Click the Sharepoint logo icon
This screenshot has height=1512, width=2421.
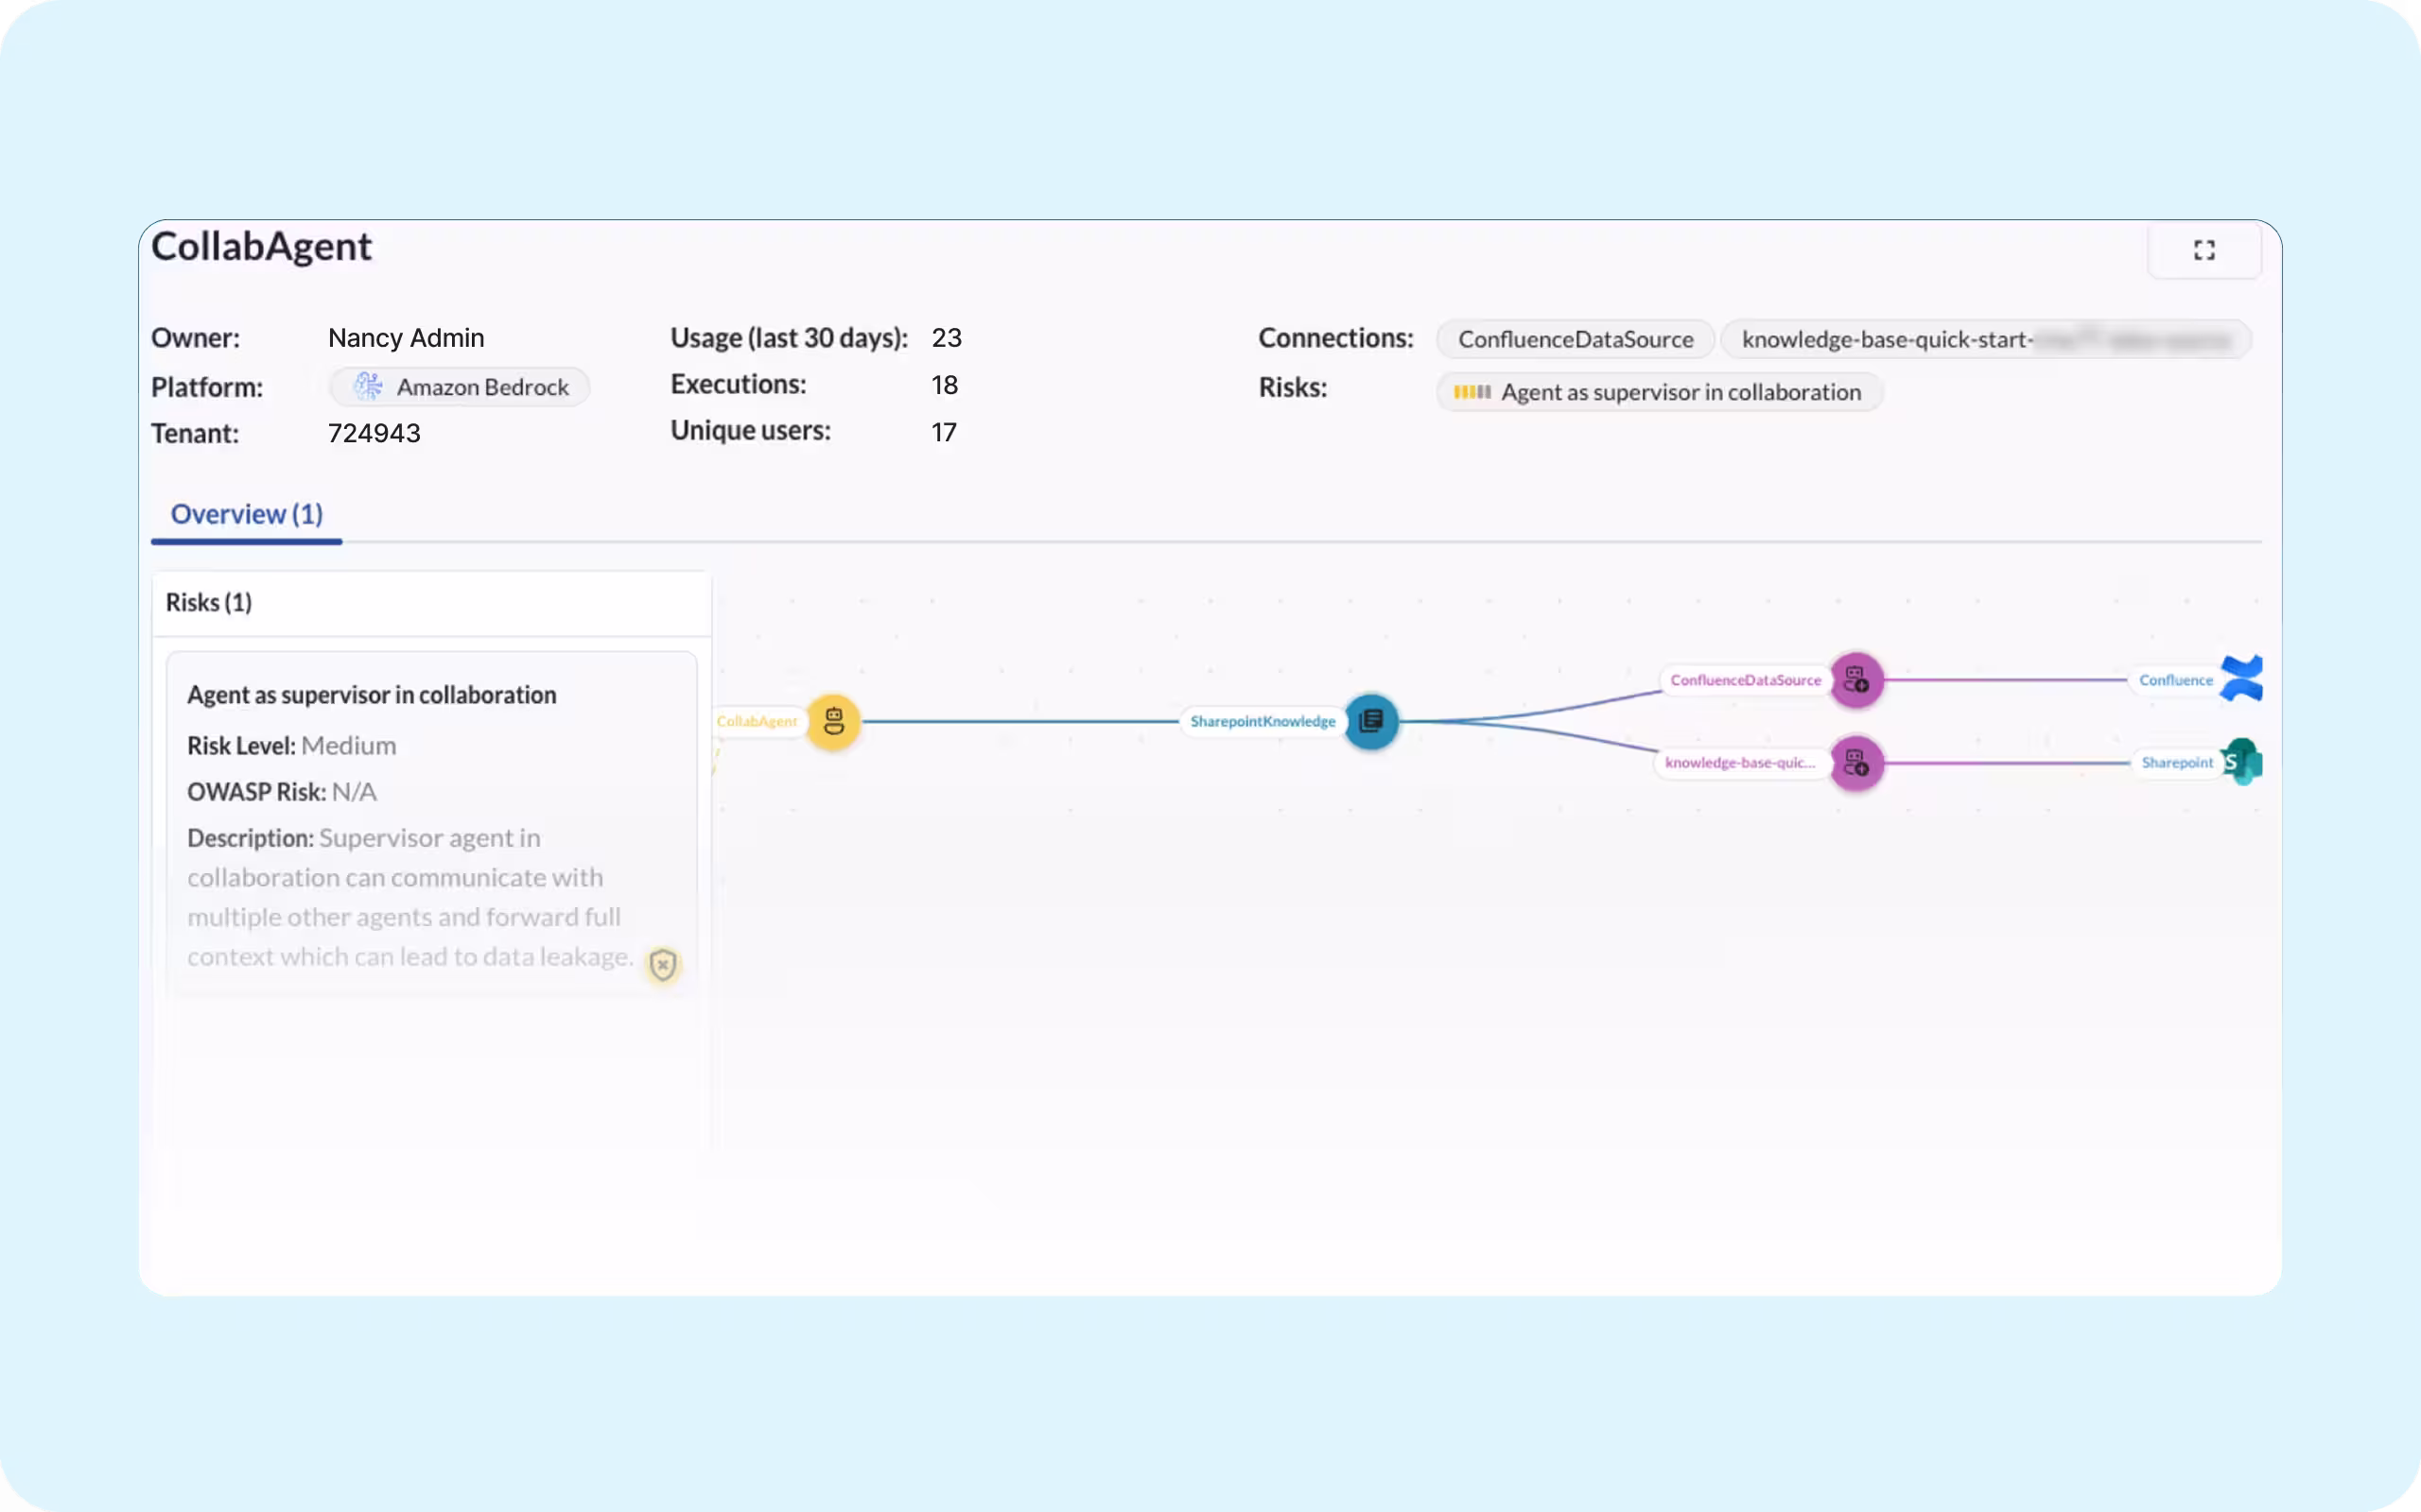2242,762
